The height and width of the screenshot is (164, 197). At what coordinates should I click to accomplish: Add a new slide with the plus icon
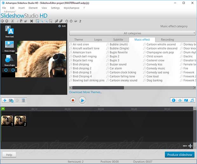(x=5, y=100)
